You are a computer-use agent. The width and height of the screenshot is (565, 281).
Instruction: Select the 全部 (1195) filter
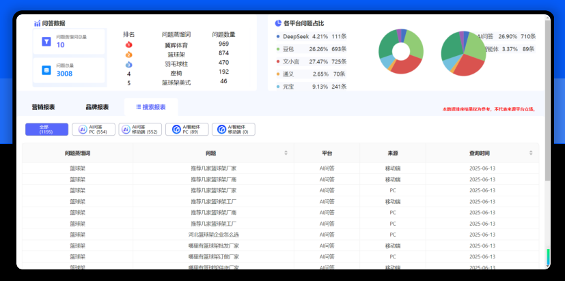[46, 130]
